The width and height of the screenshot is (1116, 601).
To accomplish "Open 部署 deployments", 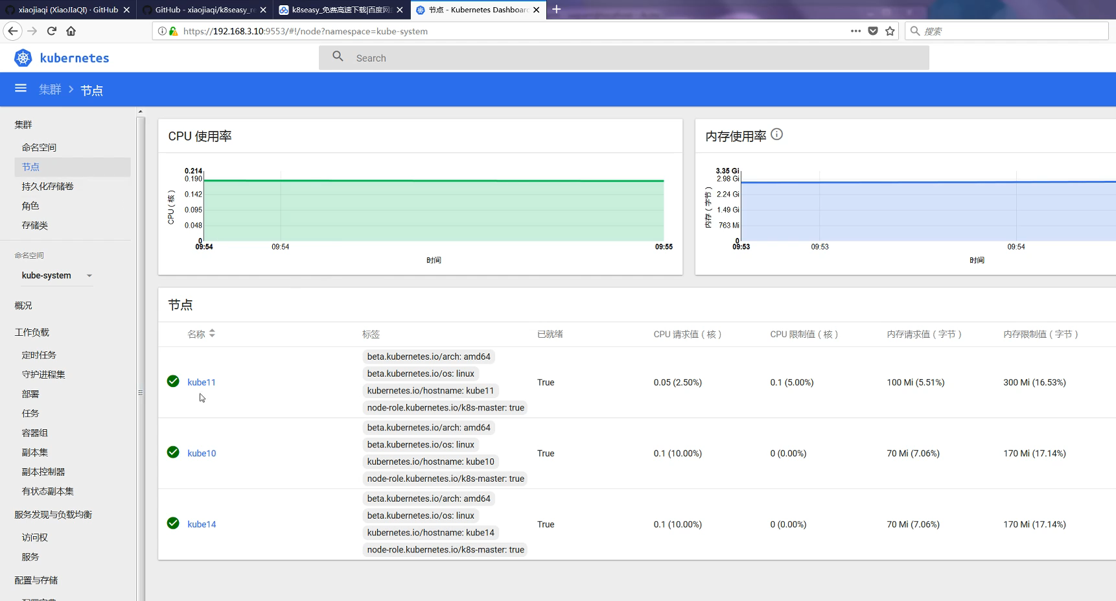I will tap(30, 394).
